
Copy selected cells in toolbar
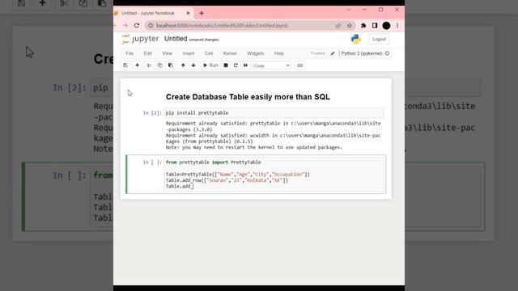(160, 65)
